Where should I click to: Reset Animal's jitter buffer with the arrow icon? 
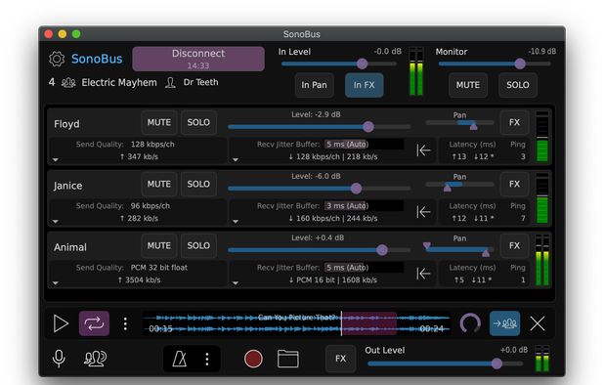[x=423, y=274]
